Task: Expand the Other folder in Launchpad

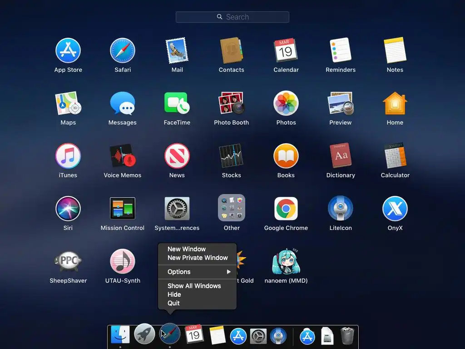Action: [x=232, y=208]
